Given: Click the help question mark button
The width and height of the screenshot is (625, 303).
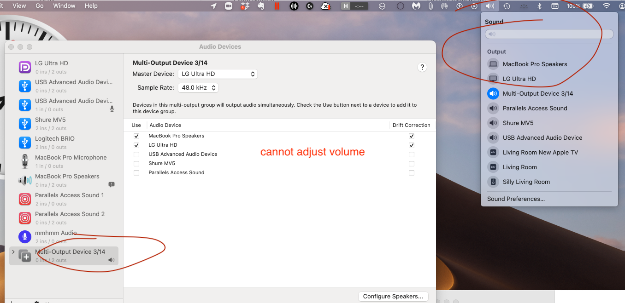Looking at the screenshot, I should point(422,67).
